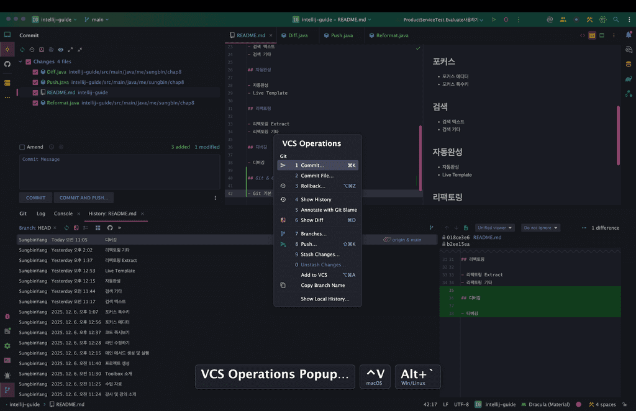Screen dimensions: 636x411
Task: Click the Refresh icon in Commit toolbar
Action: (x=22, y=49)
